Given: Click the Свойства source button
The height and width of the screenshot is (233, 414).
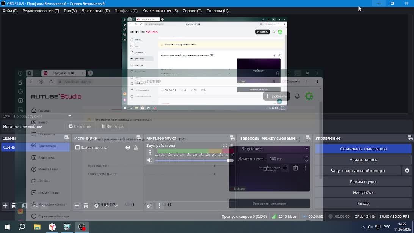Looking at the screenshot, I should 80,126.
